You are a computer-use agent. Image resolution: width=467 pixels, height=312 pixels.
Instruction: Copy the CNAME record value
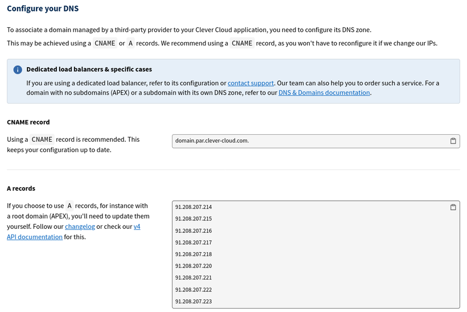coord(453,141)
